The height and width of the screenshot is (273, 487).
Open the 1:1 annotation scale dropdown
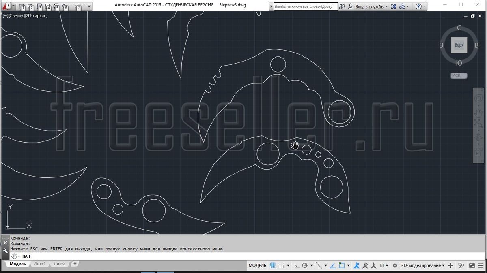click(384, 266)
